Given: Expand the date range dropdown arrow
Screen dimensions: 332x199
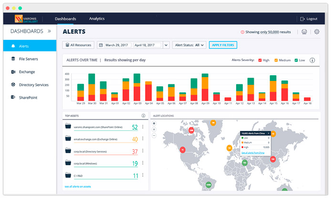Looking at the screenshot, I should click(166, 45).
